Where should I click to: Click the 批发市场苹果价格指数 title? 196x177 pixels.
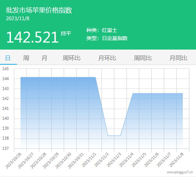click(x=39, y=10)
